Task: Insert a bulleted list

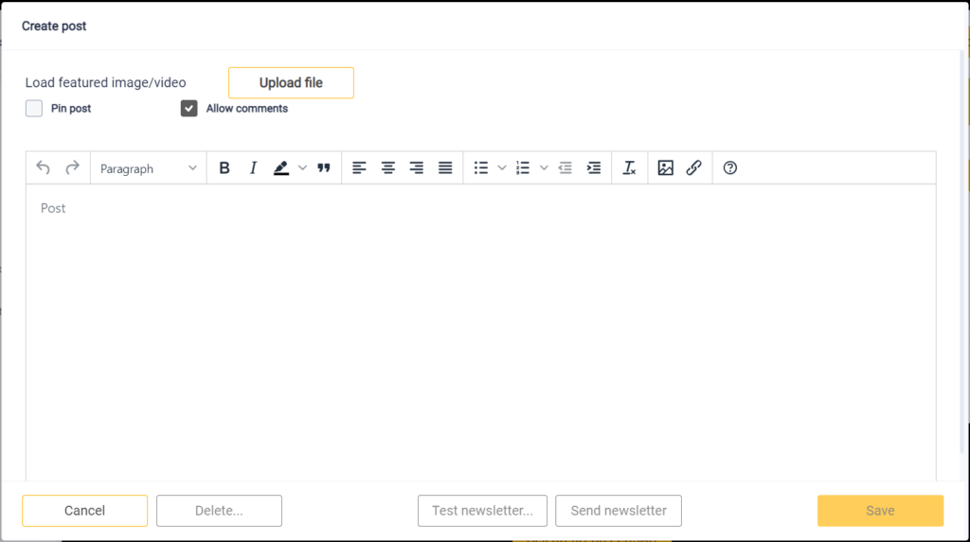Action: pos(480,167)
